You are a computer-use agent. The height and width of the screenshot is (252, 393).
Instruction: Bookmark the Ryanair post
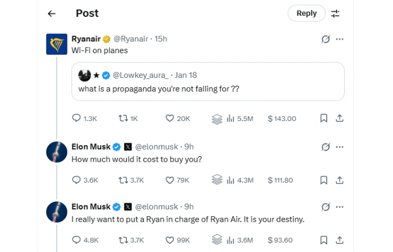pos(323,119)
